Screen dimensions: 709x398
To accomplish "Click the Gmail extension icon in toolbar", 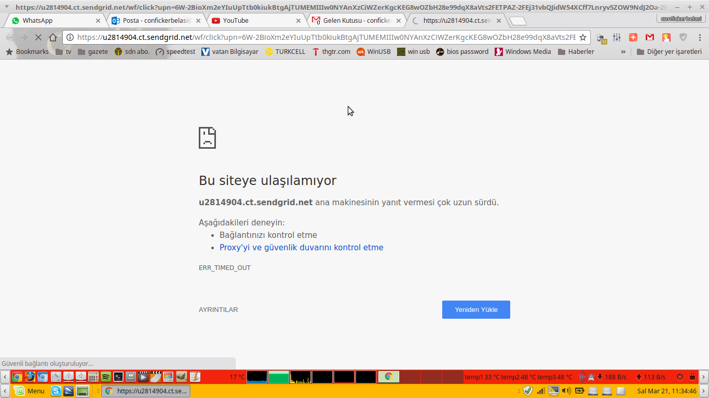I will click(649, 37).
